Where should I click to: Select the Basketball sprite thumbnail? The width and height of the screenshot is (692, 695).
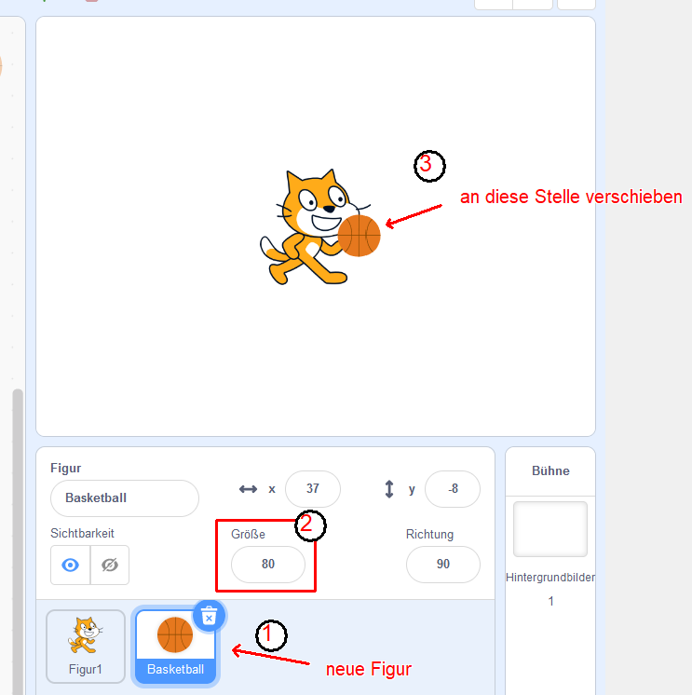[x=175, y=647]
